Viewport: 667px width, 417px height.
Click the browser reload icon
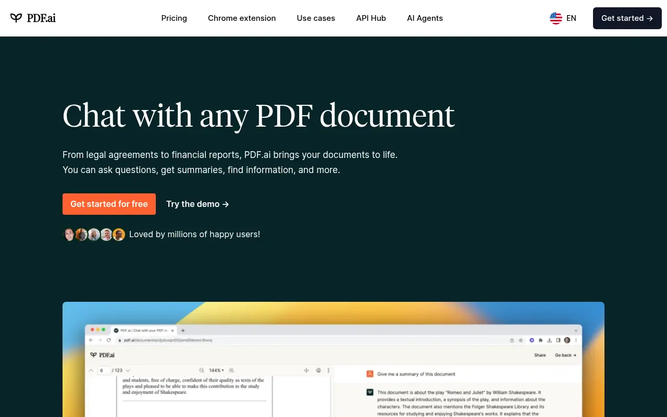108,340
